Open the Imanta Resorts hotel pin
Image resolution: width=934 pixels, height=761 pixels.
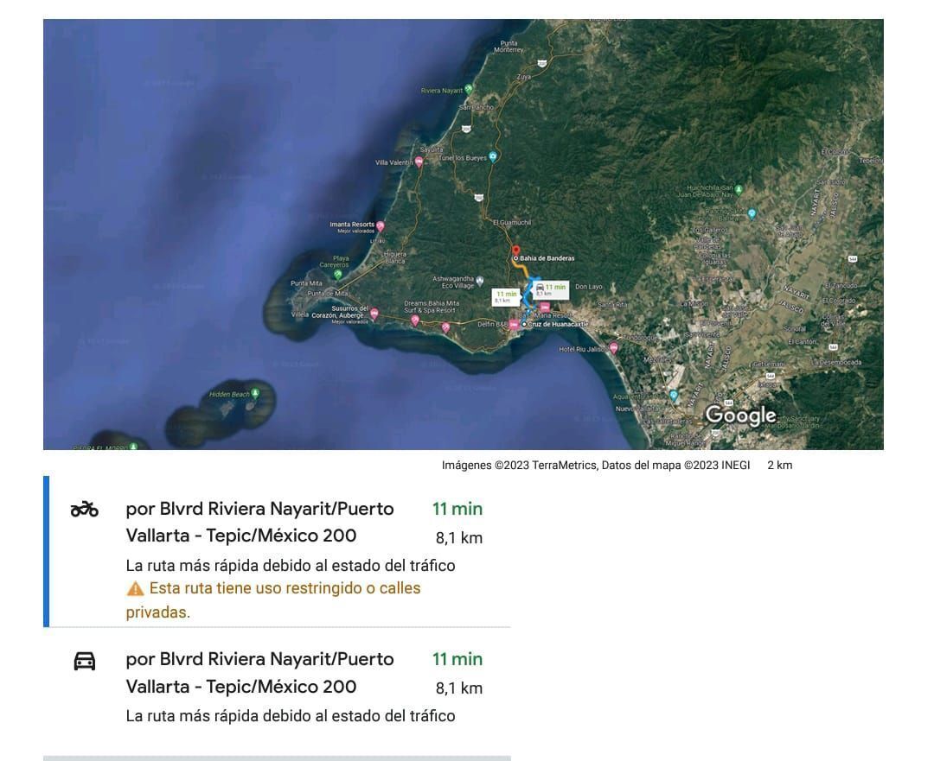coord(380,226)
